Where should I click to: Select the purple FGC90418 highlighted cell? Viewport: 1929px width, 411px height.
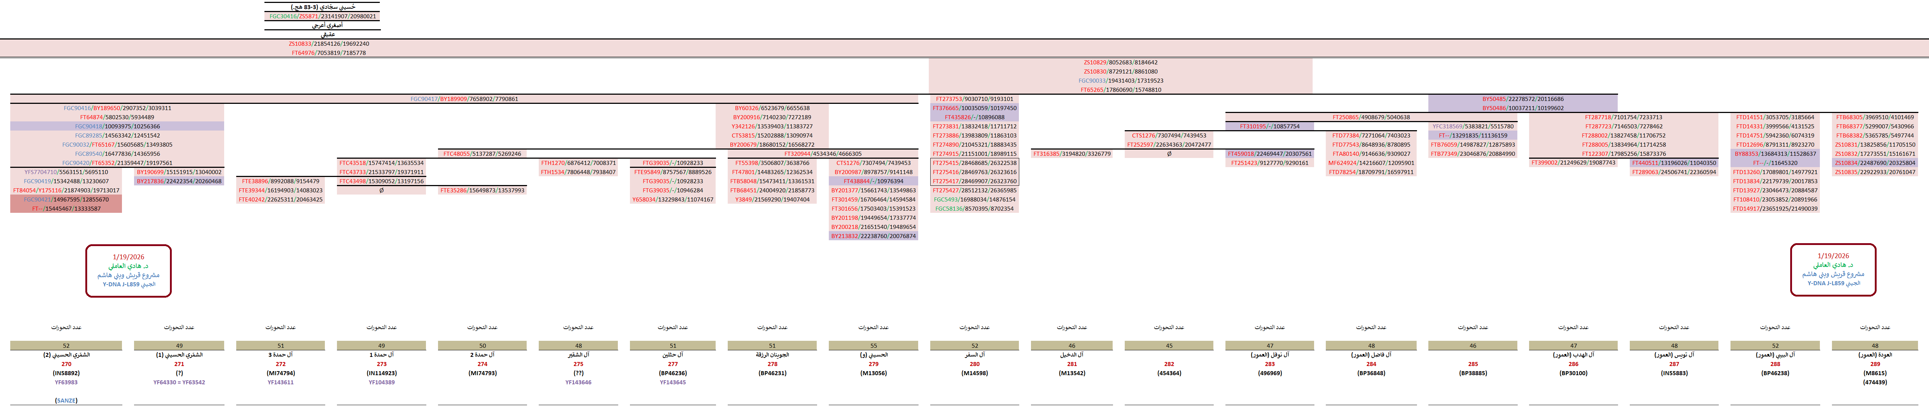tap(117, 126)
